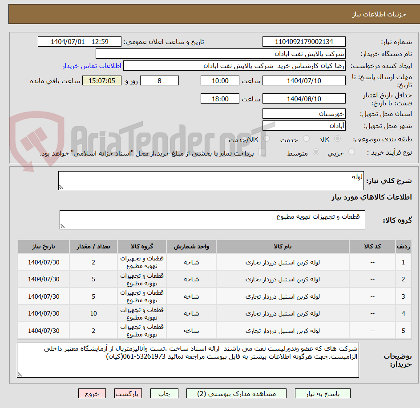
Task: Click the چاپ print button
Action: 164,393
